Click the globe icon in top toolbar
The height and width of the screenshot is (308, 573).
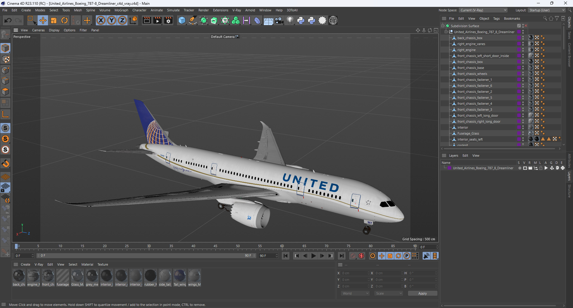click(333, 20)
